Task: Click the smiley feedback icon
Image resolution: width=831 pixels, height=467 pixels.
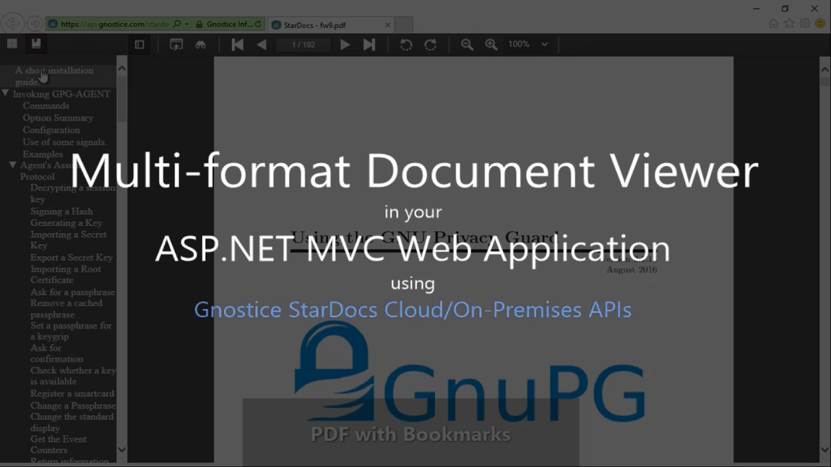Action: click(820, 23)
